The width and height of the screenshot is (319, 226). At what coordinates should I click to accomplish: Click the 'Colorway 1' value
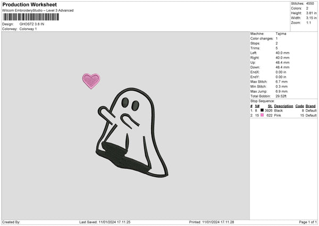click(x=28, y=29)
